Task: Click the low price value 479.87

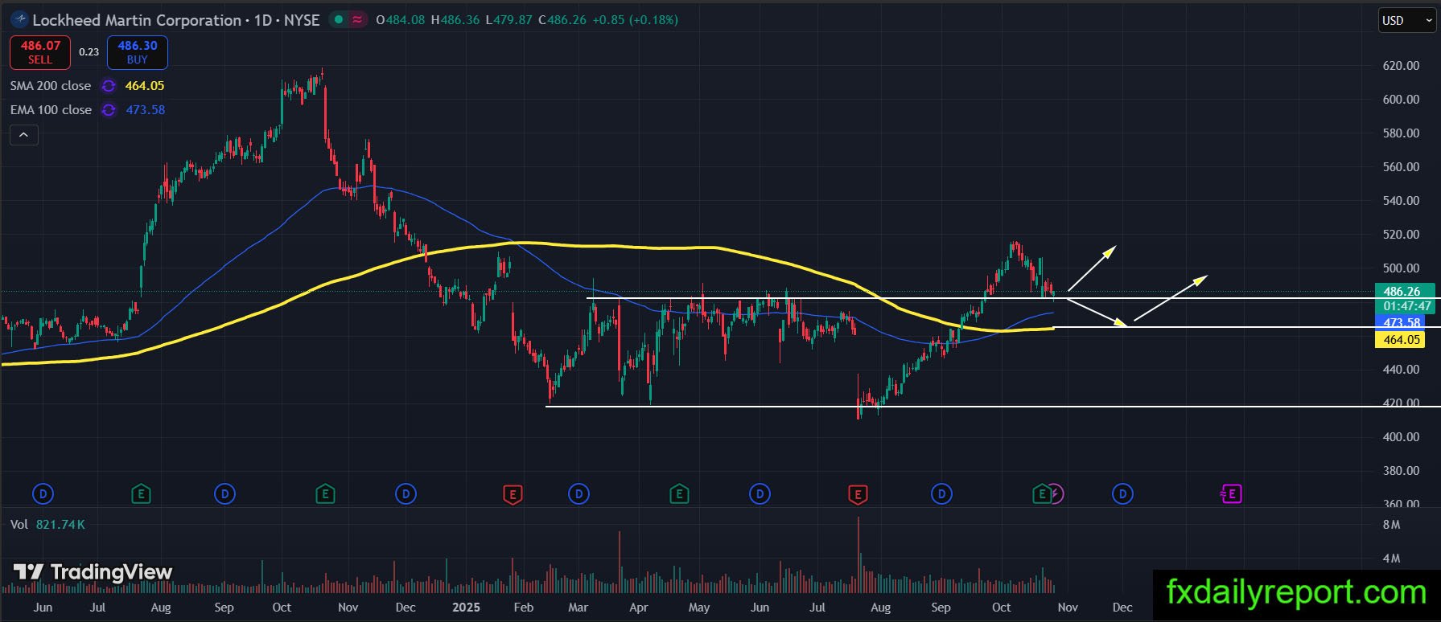Action: click(513, 20)
